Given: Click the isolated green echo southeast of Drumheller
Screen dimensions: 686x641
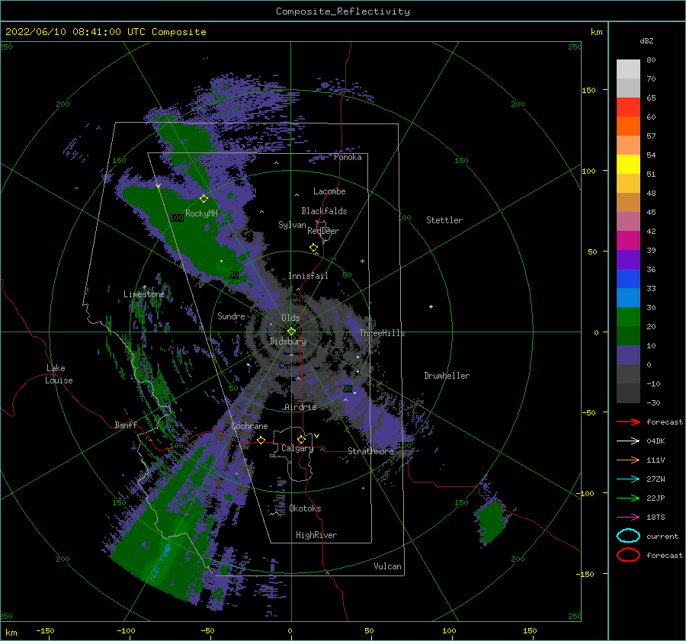Looking at the screenshot, I should [x=492, y=521].
